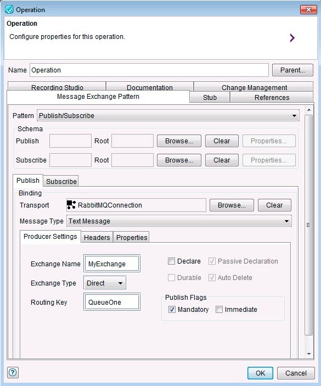Viewport: 321px width, 386px height.
Task: Open the Change Management tab
Action: (x=254, y=87)
